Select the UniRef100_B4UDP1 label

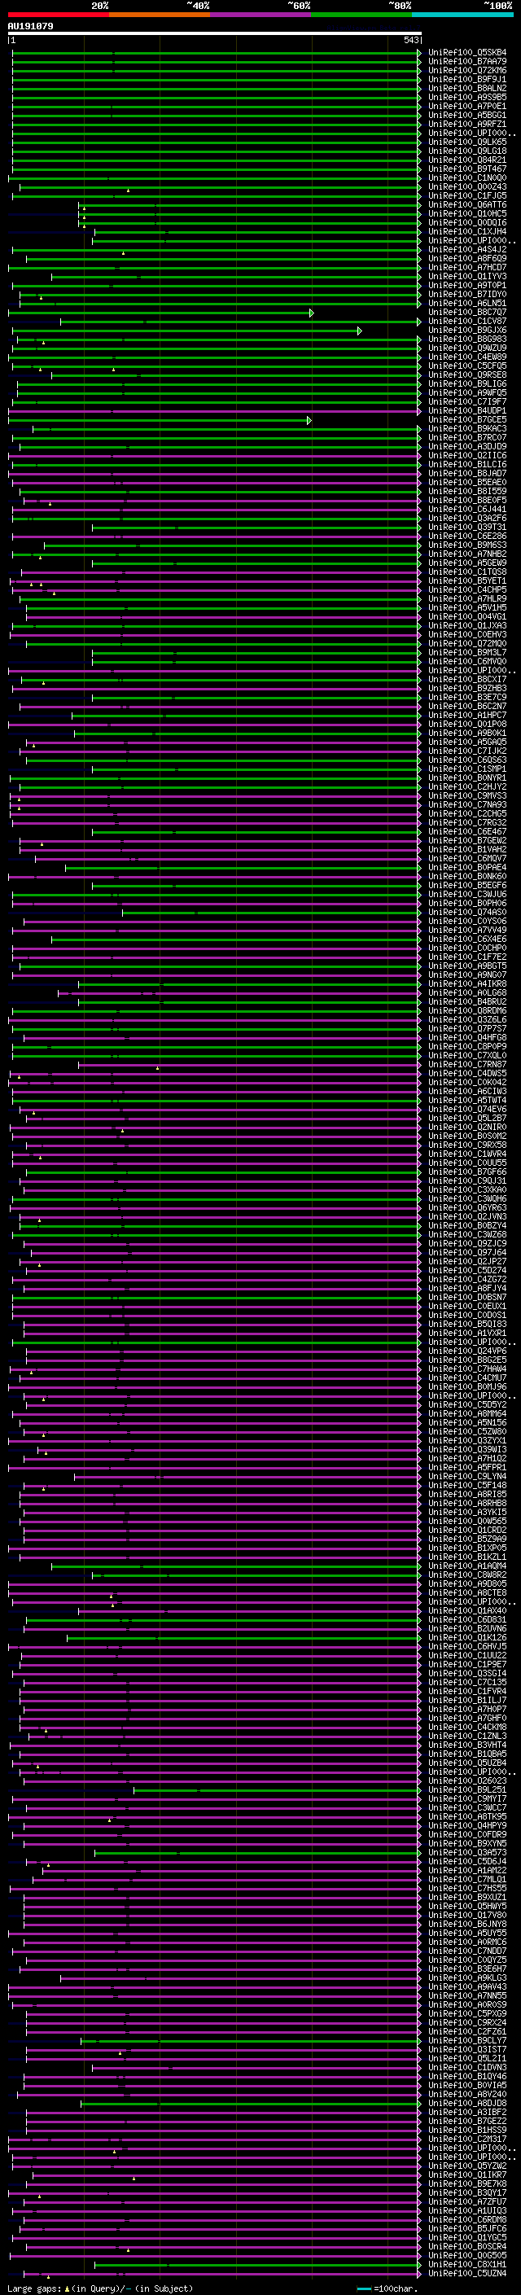coord(466,410)
